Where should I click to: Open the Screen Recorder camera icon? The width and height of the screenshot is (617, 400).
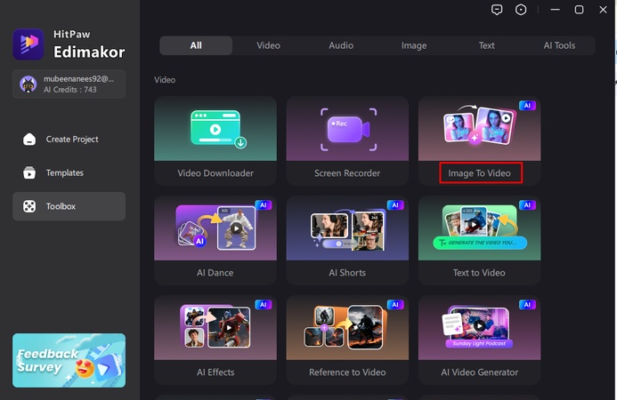click(x=349, y=129)
